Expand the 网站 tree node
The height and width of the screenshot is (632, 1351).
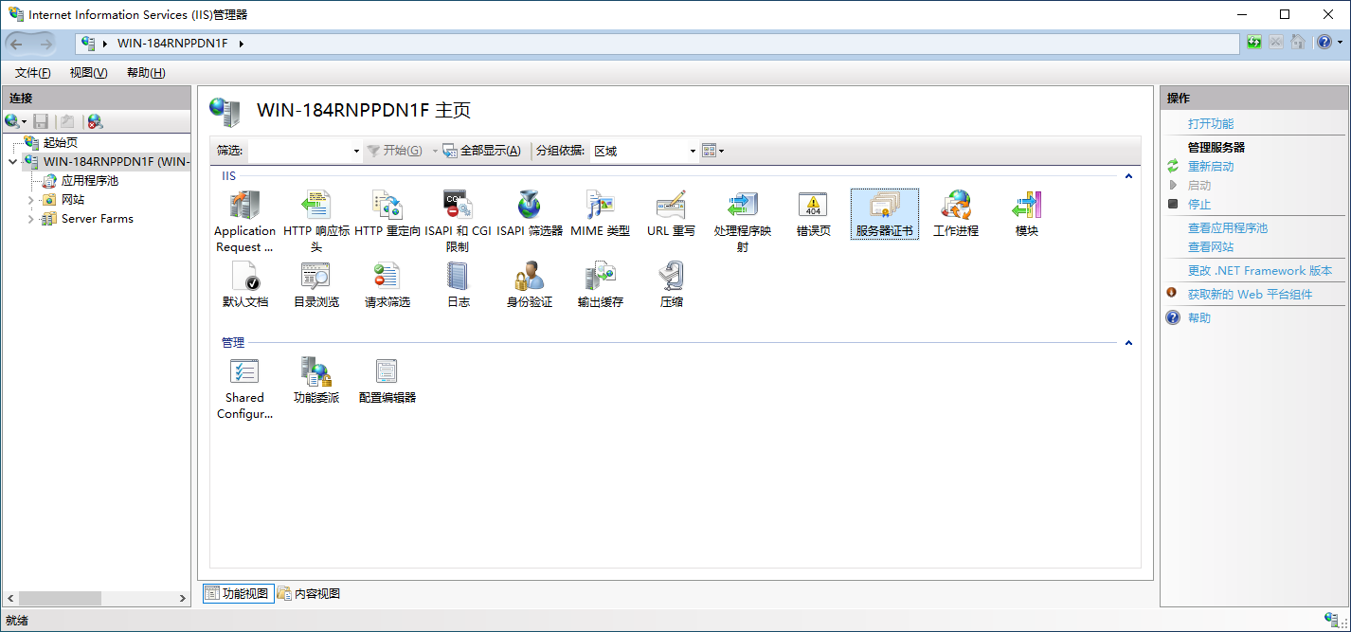30,200
